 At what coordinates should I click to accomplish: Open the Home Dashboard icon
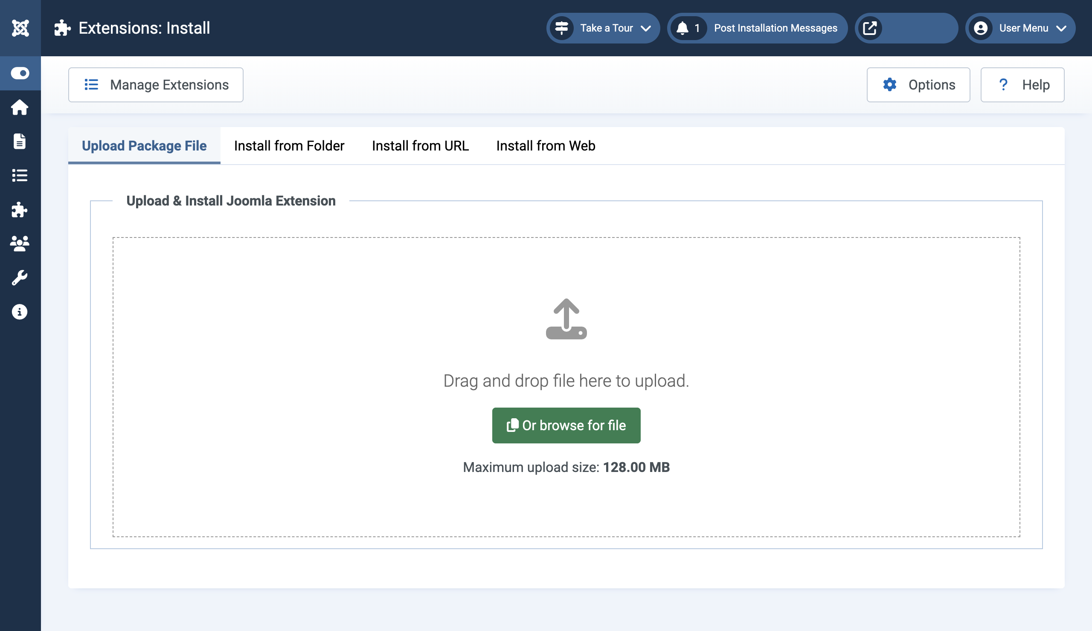(x=20, y=107)
